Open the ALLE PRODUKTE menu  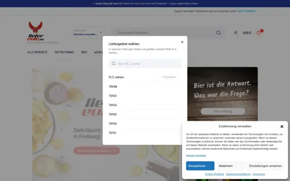coord(37,52)
